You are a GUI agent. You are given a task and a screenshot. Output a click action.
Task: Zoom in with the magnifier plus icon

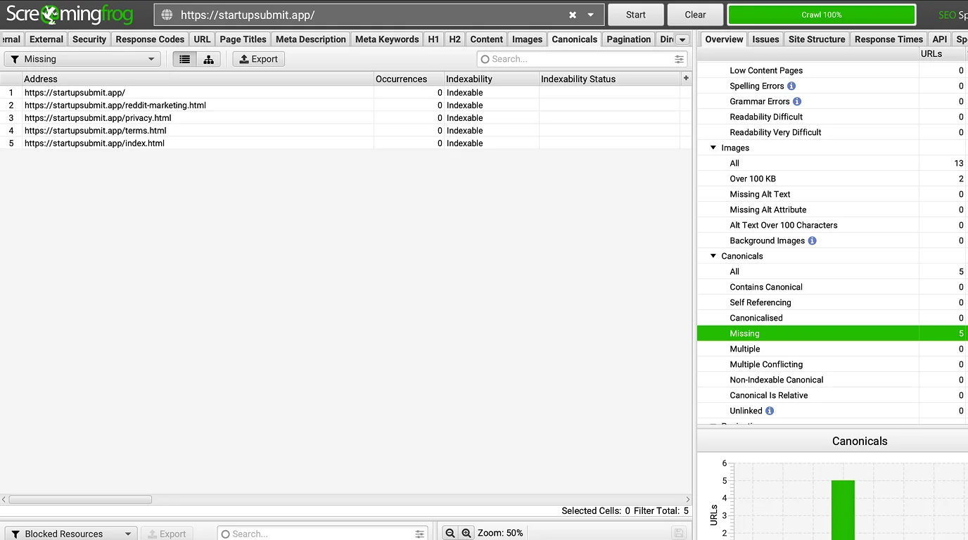(x=466, y=534)
